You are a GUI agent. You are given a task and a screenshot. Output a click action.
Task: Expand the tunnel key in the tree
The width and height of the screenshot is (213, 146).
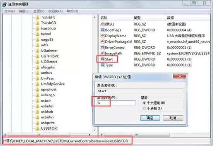(x=33, y=34)
